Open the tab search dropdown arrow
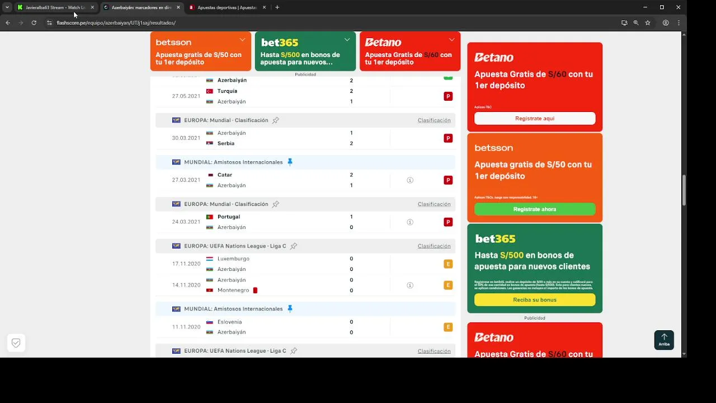 pos(7,7)
